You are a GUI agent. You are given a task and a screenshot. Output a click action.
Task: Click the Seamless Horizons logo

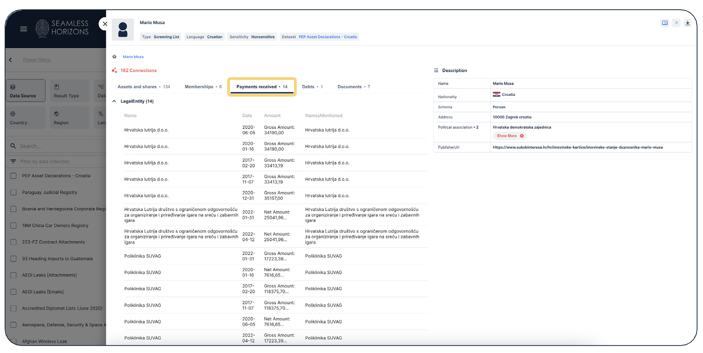(62, 28)
